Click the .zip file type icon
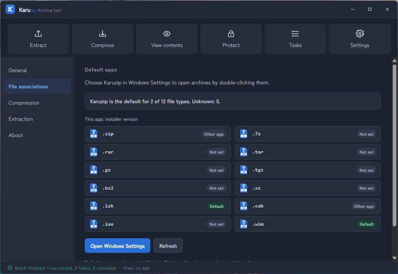 pos(94,134)
